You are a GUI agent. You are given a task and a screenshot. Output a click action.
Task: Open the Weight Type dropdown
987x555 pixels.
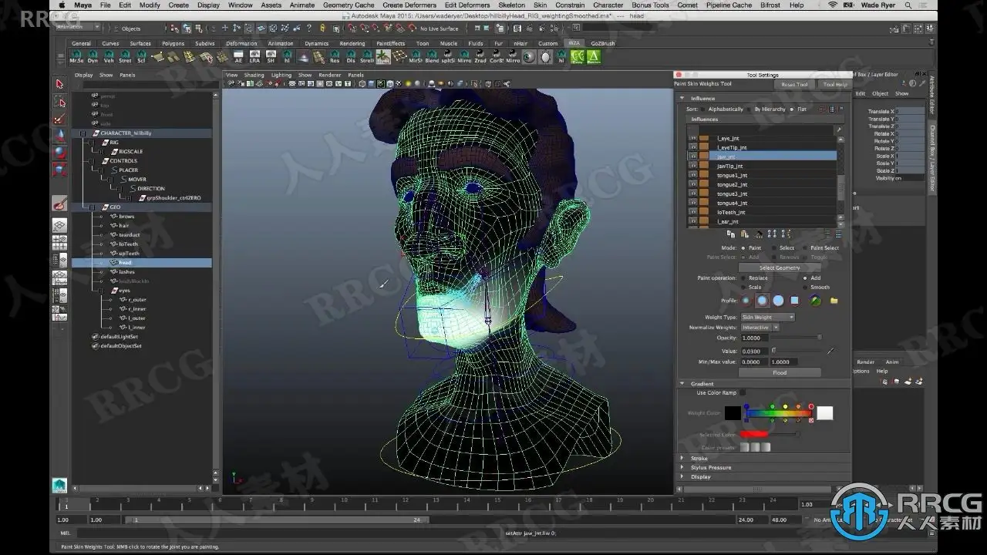pos(767,317)
